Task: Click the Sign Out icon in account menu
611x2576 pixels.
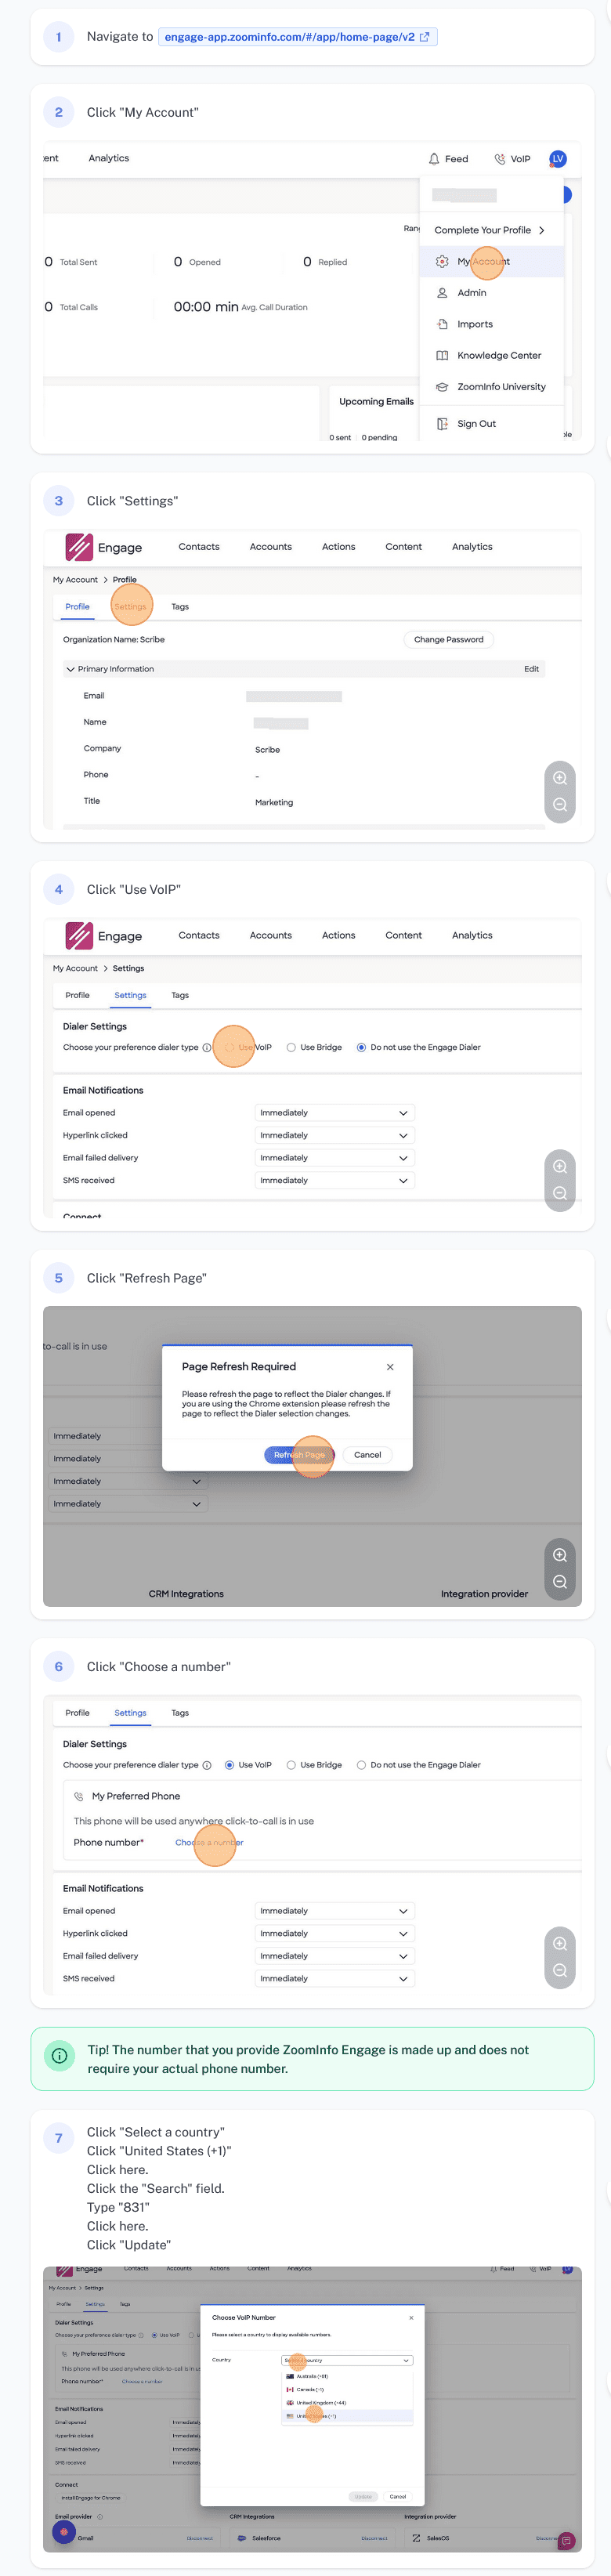Action: pyautogui.click(x=442, y=424)
